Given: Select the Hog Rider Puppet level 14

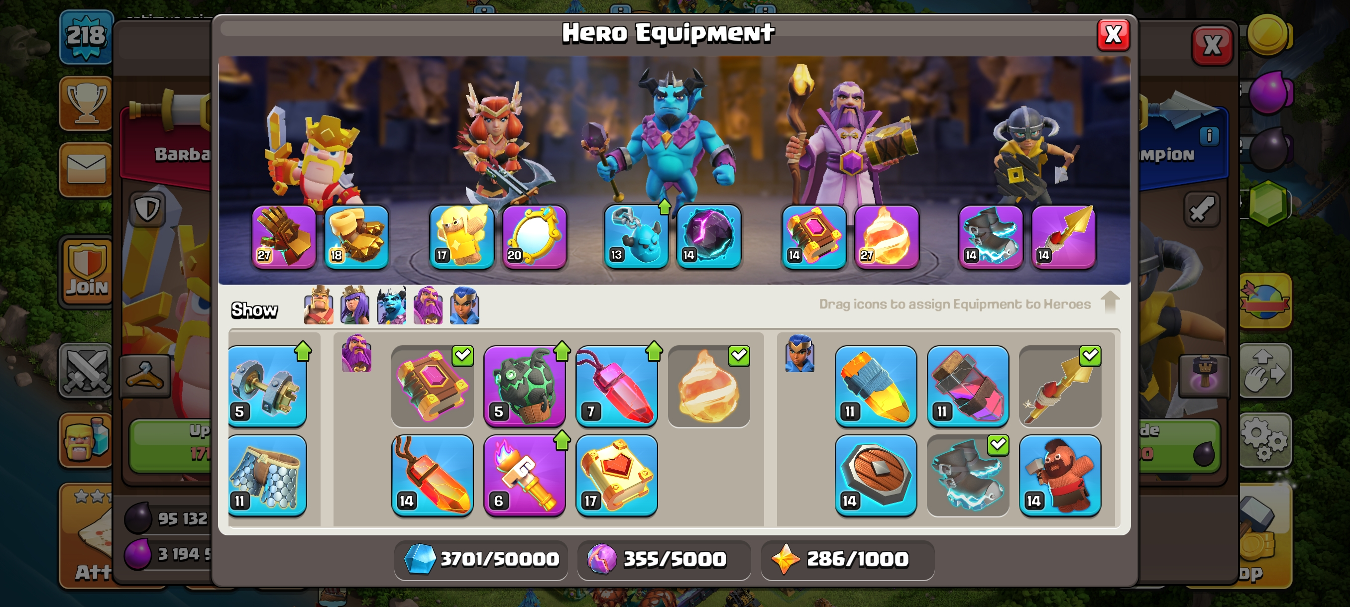Looking at the screenshot, I should [x=1060, y=475].
